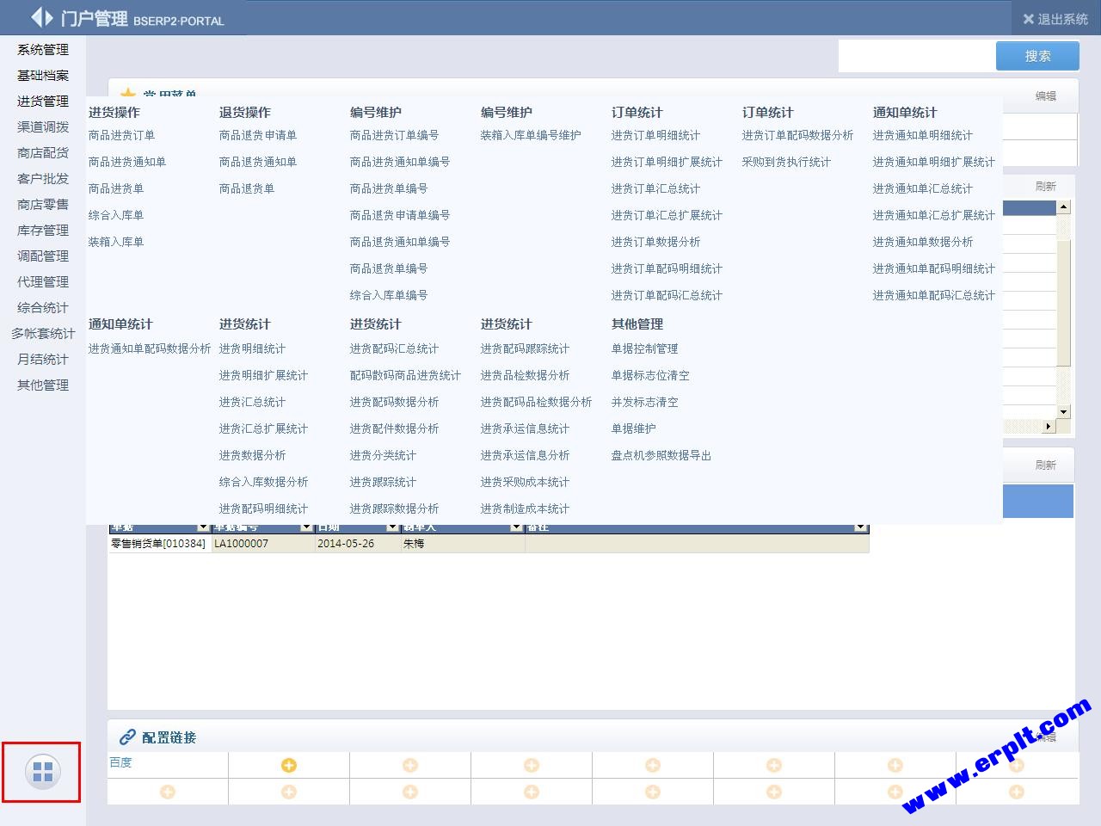Screen dimensions: 1101x826
Task: Open the 采购到货执行统计 link
Action: [787, 162]
